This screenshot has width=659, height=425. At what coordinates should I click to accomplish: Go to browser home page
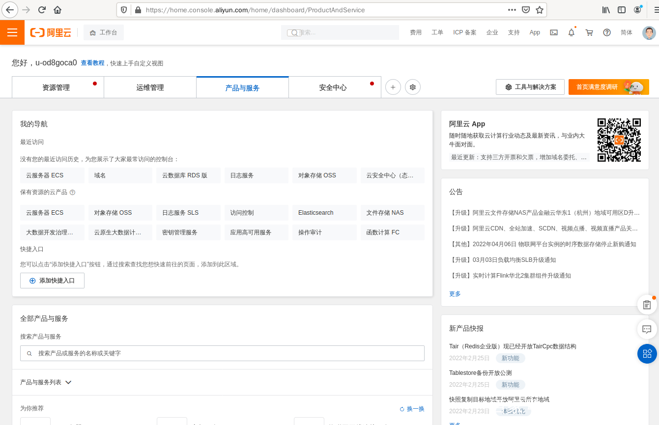(x=57, y=10)
